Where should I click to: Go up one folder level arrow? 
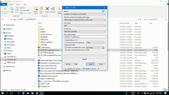[x=12, y=19]
